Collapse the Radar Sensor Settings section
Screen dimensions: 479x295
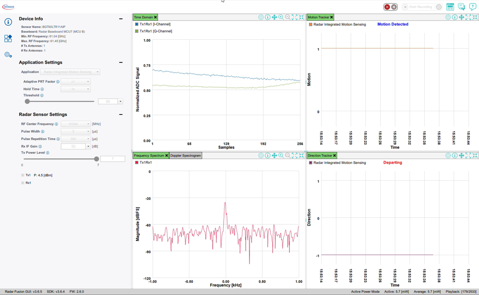(121, 115)
